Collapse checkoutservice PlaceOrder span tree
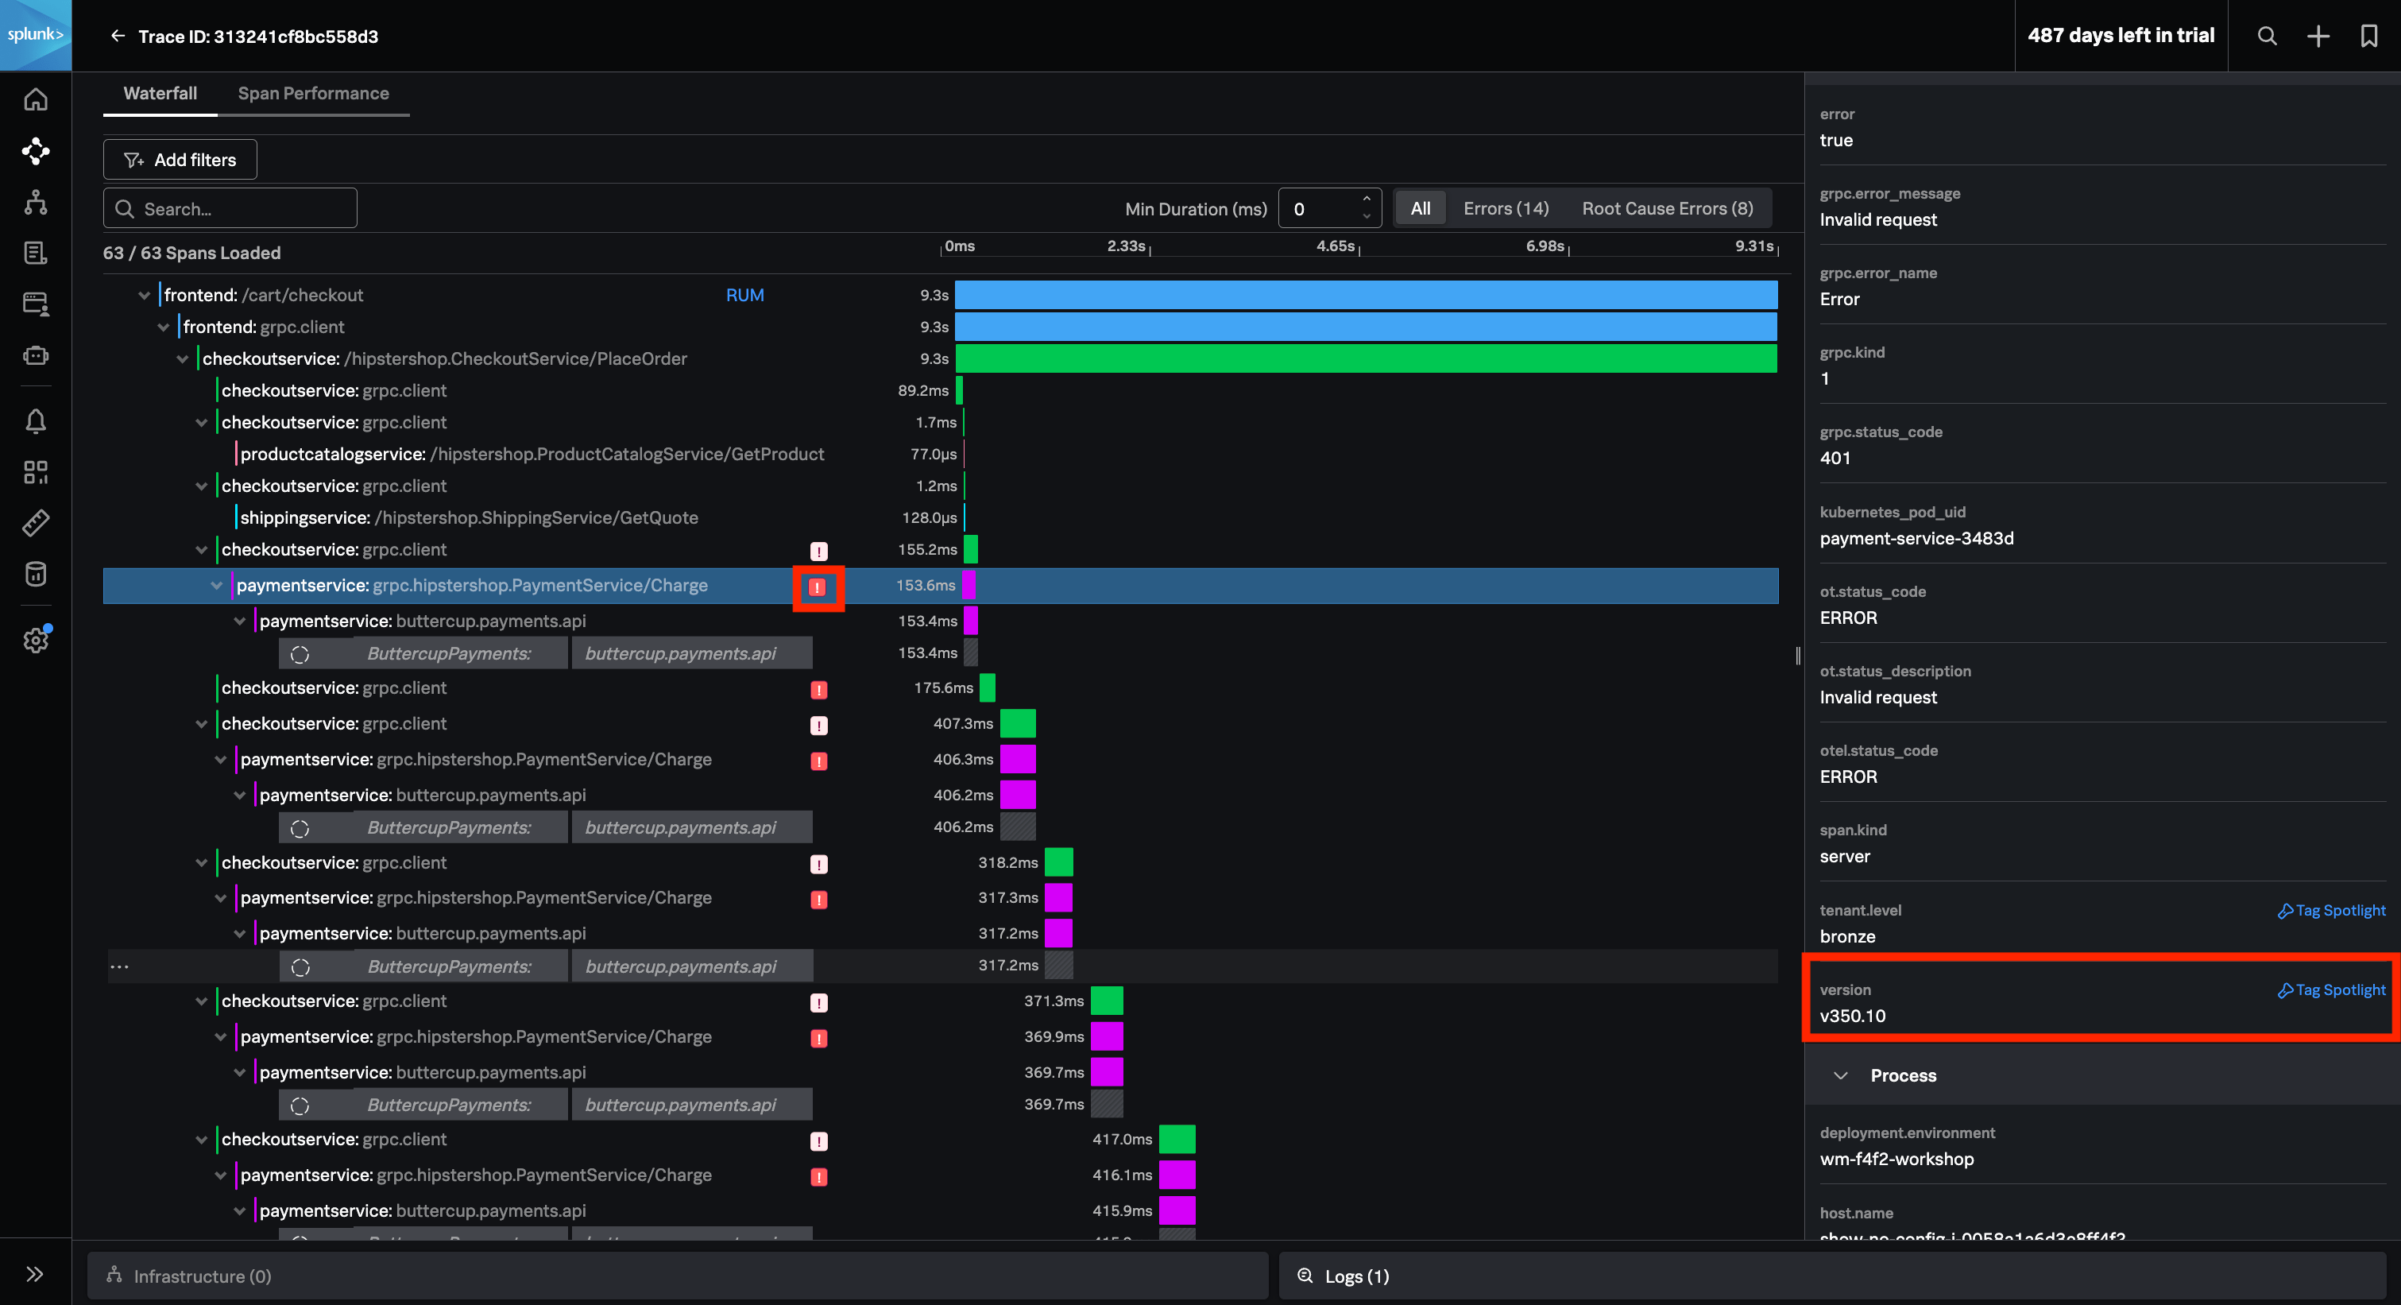Image resolution: width=2401 pixels, height=1305 pixels. (x=183, y=359)
